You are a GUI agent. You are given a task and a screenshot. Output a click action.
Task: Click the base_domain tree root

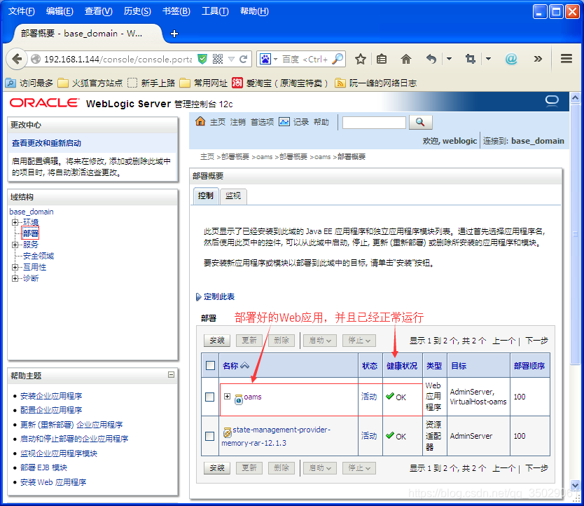point(32,212)
